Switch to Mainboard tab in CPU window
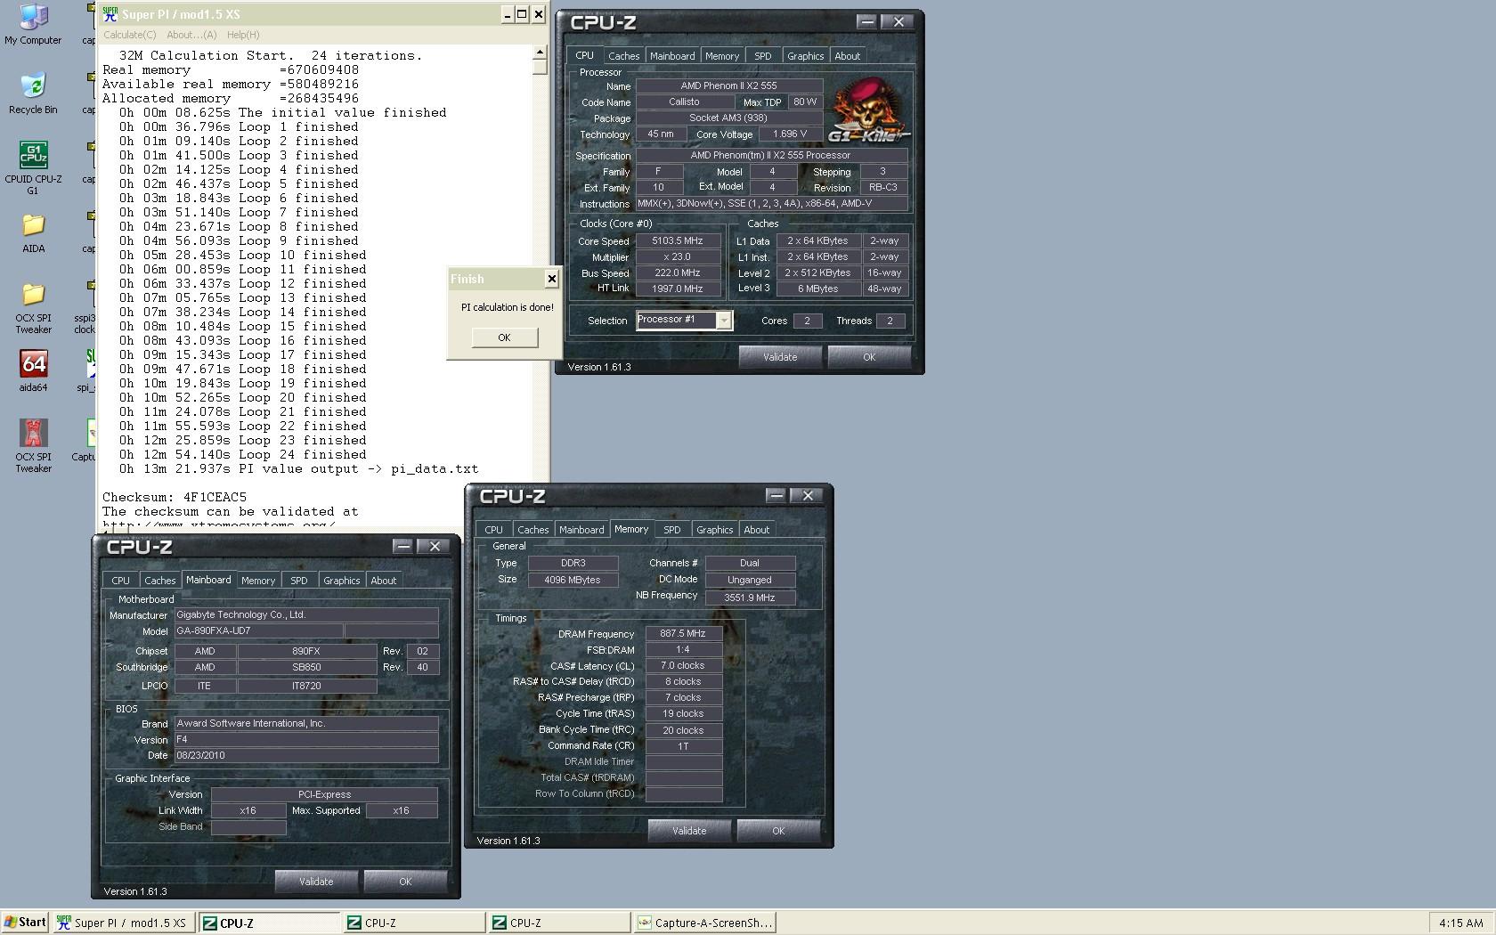This screenshot has width=1496, height=935. point(672,55)
